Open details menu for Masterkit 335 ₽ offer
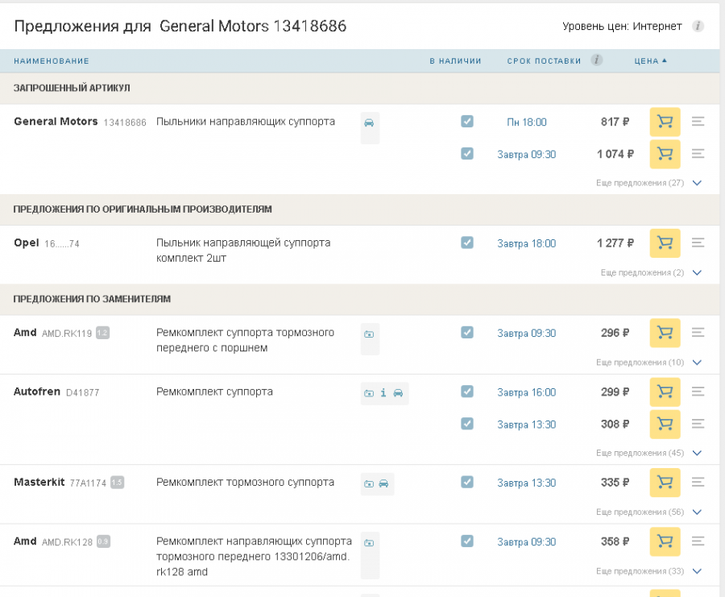Image resolution: width=725 pixels, height=597 pixels. (x=698, y=483)
